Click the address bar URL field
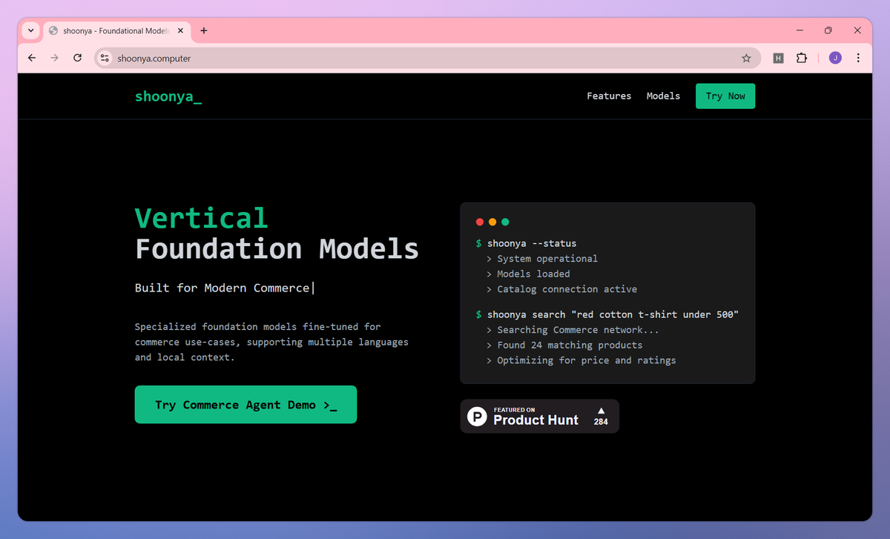 point(426,58)
